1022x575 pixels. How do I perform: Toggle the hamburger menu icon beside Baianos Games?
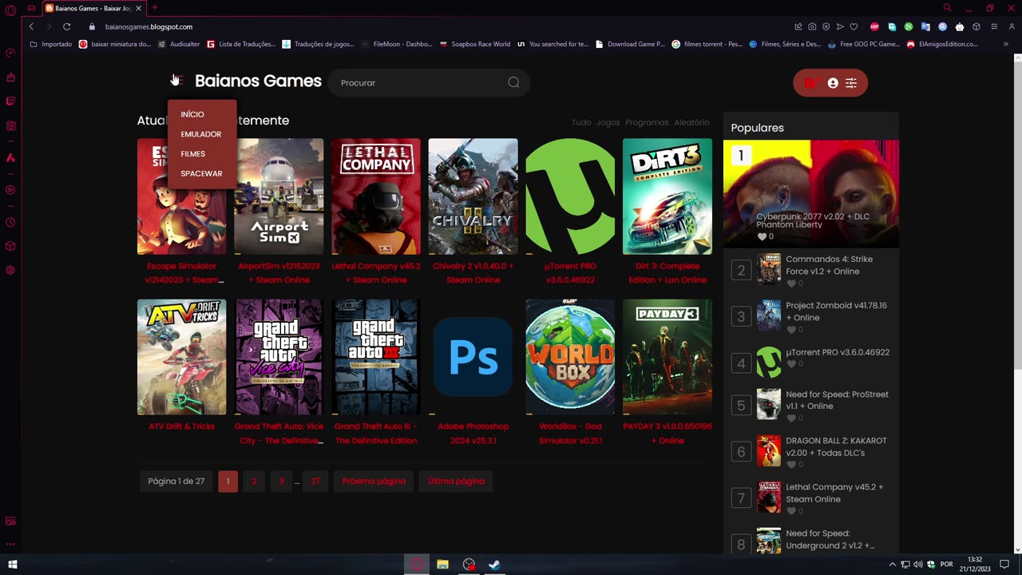pyautogui.click(x=178, y=81)
